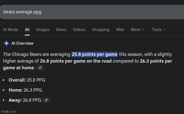Select the Shopping tab
The image size is (184, 114).
tap(101, 30)
